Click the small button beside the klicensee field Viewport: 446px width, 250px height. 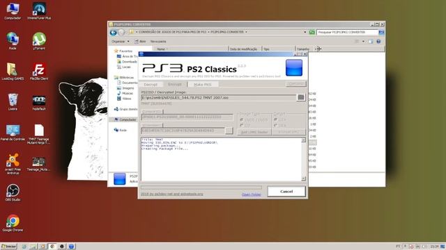pyautogui.click(x=229, y=131)
